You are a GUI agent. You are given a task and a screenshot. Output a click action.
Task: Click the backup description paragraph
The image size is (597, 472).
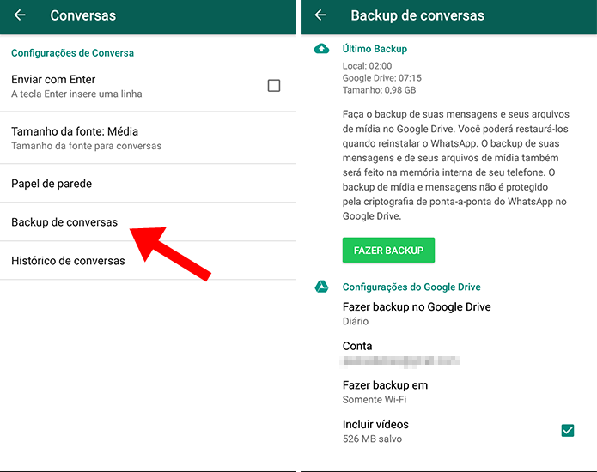[x=456, y=165]
